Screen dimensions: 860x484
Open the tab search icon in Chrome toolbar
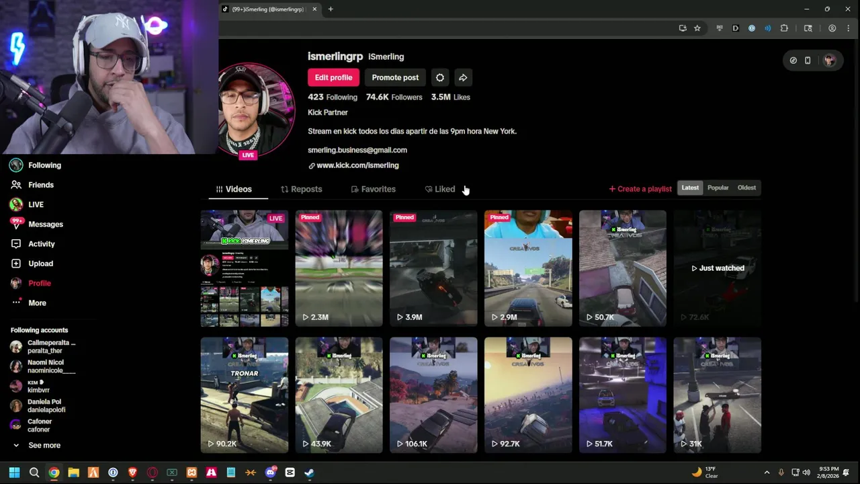pos(808,28)
